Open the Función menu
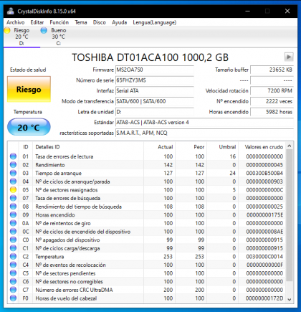301x312 pixels. (x=59, y=22)
